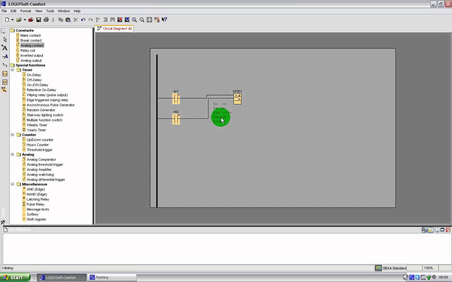Collapse the Timer folder in the tree
This screenshot has width=452, height=282.
(13, 70)
